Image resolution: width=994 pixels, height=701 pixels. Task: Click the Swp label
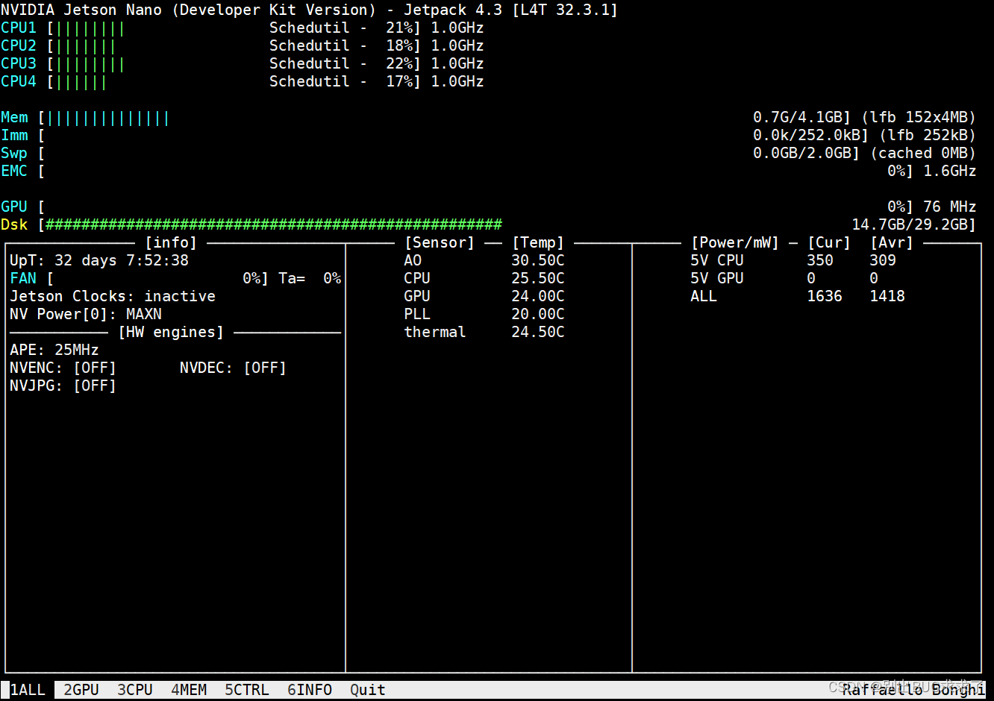14,154
